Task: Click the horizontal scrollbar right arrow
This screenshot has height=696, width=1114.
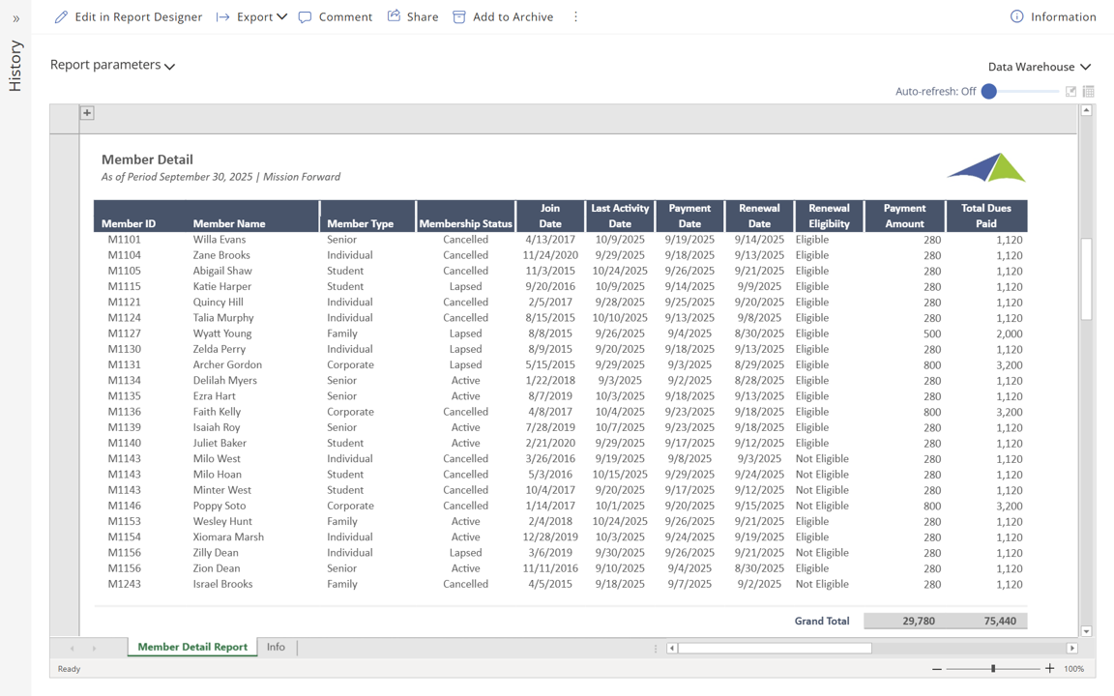Action: click(1072, 649)
